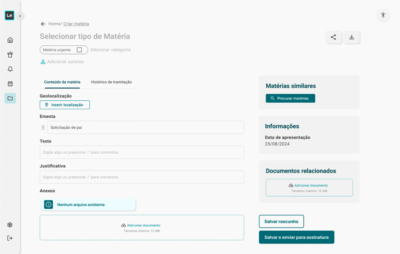The width and height of the screenshot is (400, 254).
Task: Click Adicionar autores
Action: pyautogui.click(x=65, y=62)
